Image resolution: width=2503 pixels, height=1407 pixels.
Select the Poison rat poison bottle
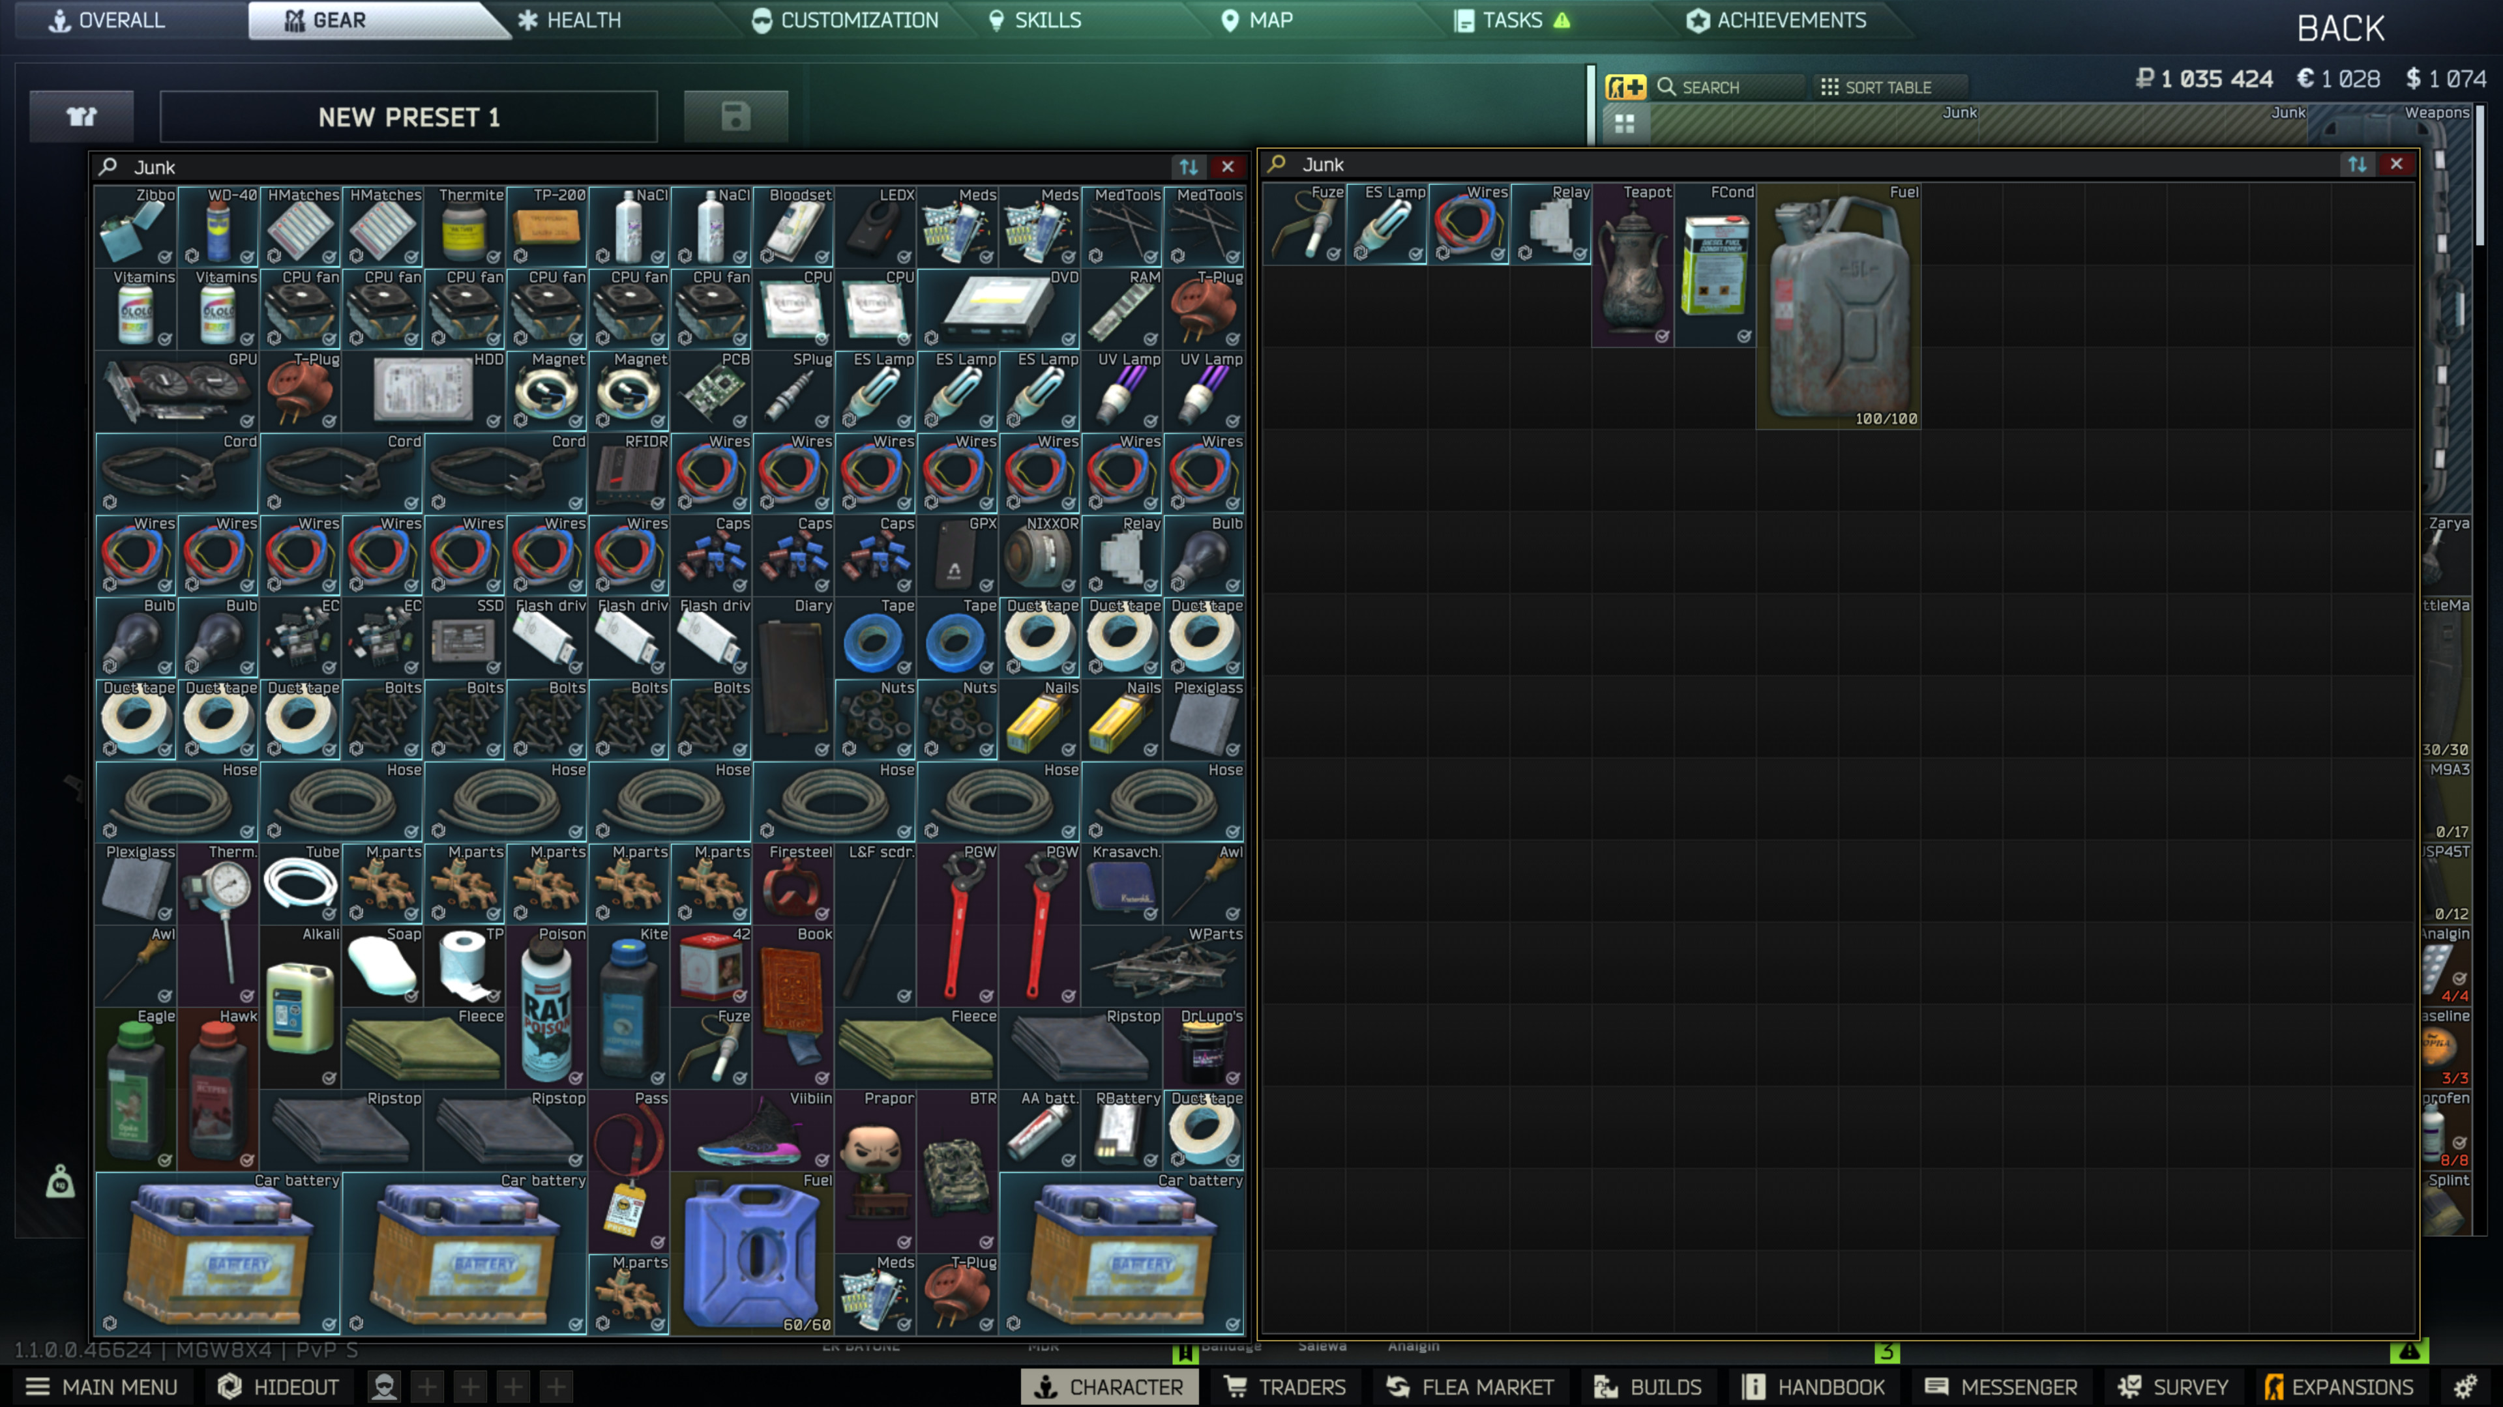tap(547, 1006)
